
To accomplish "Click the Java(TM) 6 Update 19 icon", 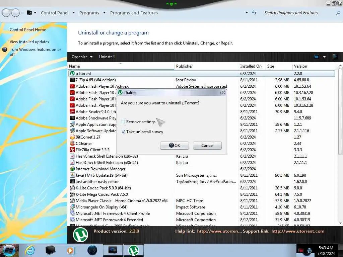I will pyautogui.click(x=72, y=175).
